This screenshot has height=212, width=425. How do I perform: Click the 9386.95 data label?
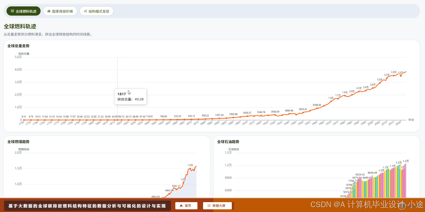click(x=317, y=105)
